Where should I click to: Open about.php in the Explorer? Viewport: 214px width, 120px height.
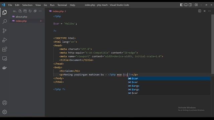click(x=21, y=17)
